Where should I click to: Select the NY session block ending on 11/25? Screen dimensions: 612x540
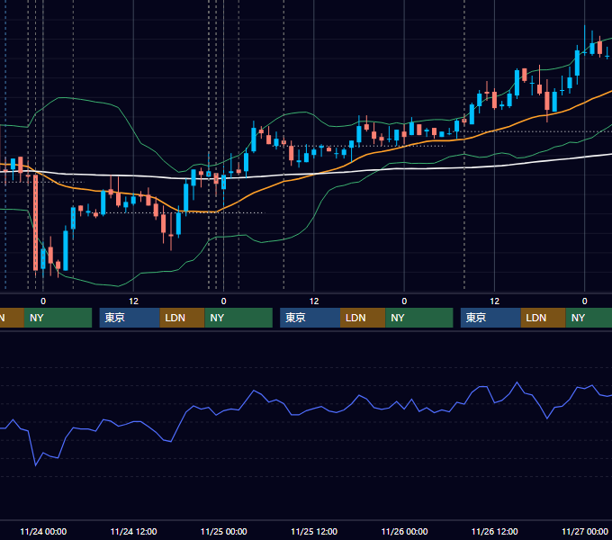[x=238, y=318]
